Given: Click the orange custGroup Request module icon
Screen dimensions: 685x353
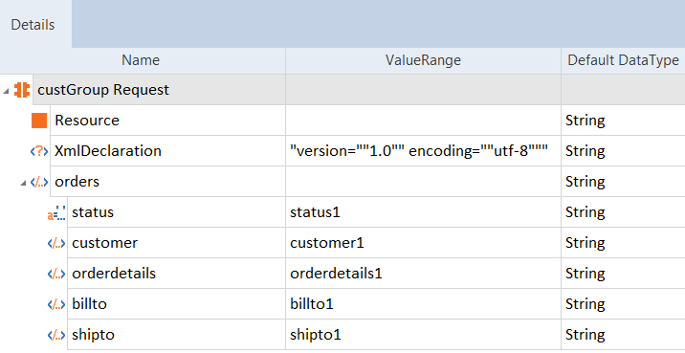Looking at the screenshot, I should click(21, 90).
